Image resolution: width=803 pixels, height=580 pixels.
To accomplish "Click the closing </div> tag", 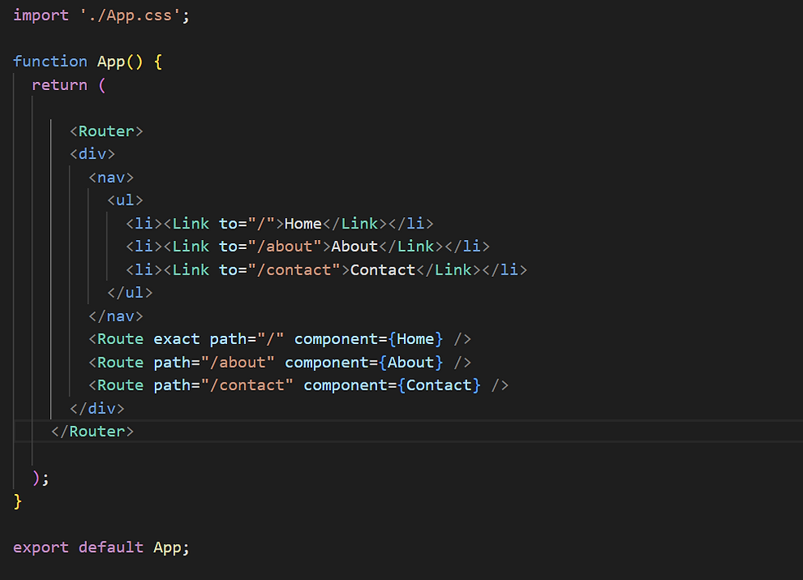I will [97, 409].
